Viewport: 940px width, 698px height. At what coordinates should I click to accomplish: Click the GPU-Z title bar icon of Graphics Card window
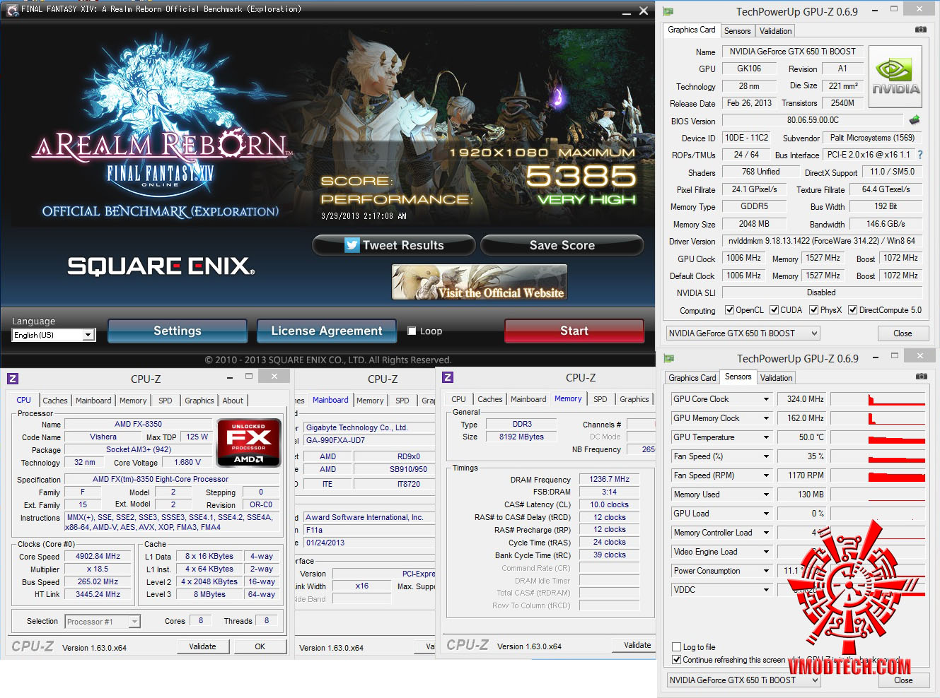tap(668, 12)
